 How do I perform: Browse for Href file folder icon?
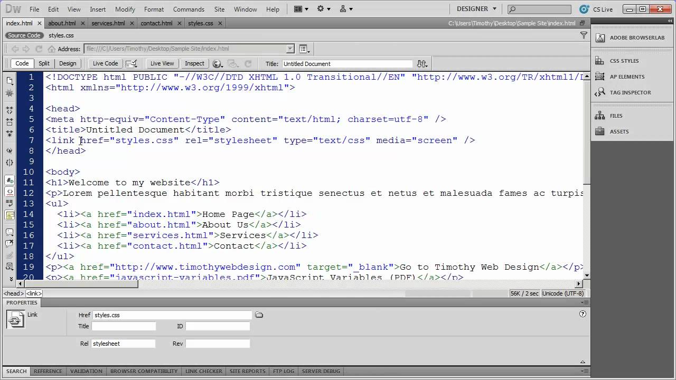[x=259, y=315]
